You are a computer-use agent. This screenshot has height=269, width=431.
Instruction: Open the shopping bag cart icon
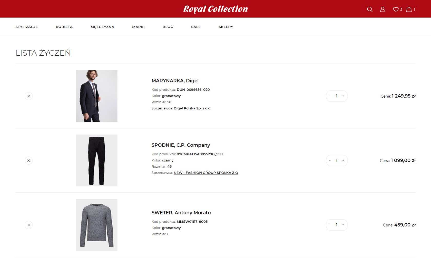point(409,9)
